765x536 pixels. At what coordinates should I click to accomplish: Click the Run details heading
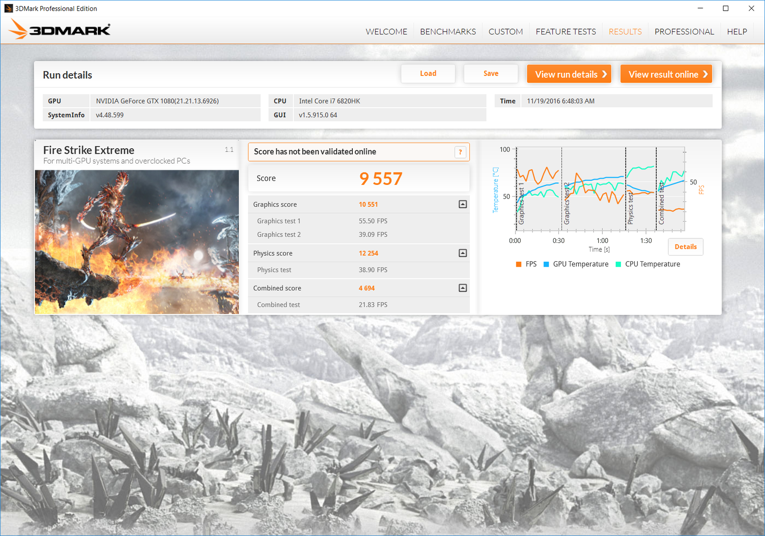tap(68, 75)
